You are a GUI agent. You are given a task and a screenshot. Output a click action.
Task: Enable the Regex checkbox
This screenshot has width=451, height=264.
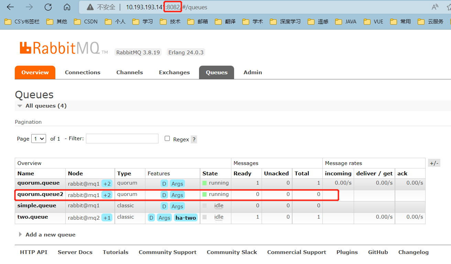[167, 138]
